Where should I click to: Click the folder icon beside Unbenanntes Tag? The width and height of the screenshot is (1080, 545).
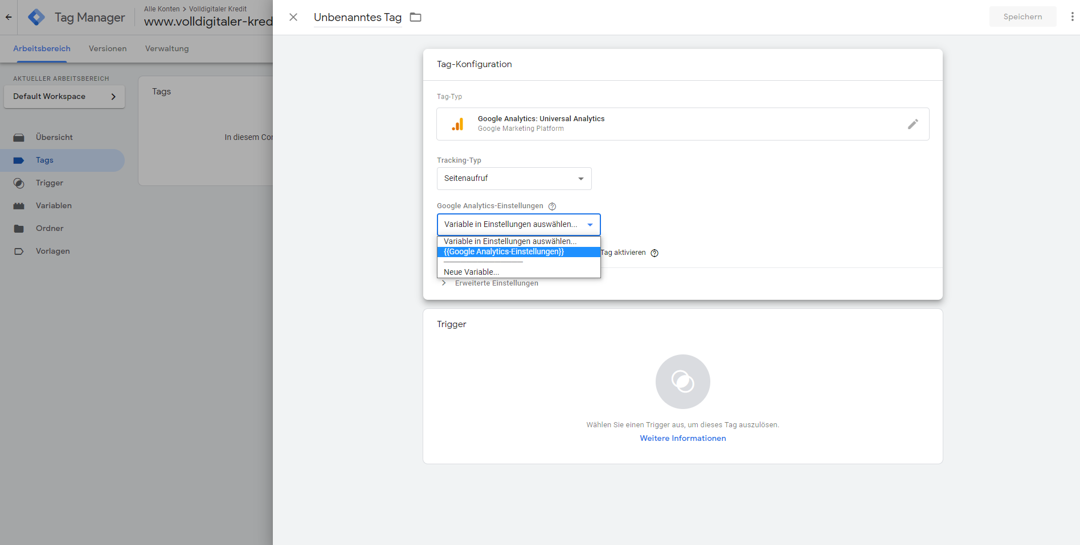point(416,17)
